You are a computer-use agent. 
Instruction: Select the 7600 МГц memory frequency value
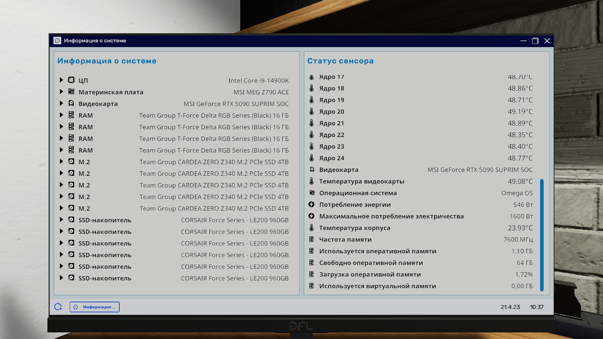[x=518, y=239]
